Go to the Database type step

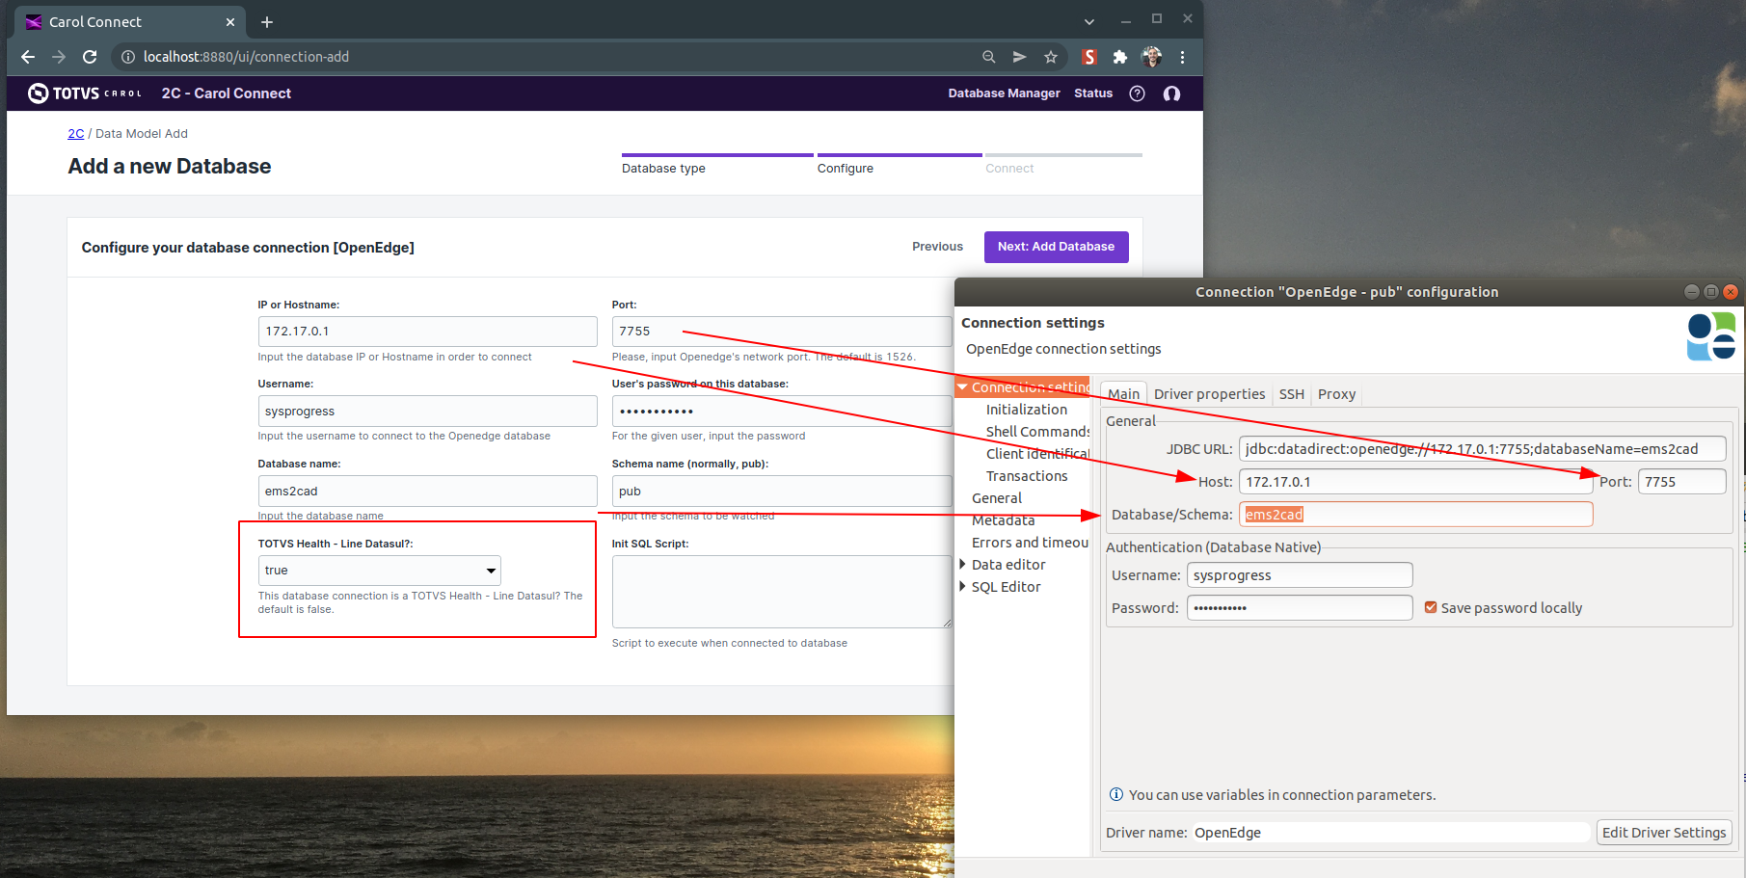pyautogui.click(x=663, y=169)
